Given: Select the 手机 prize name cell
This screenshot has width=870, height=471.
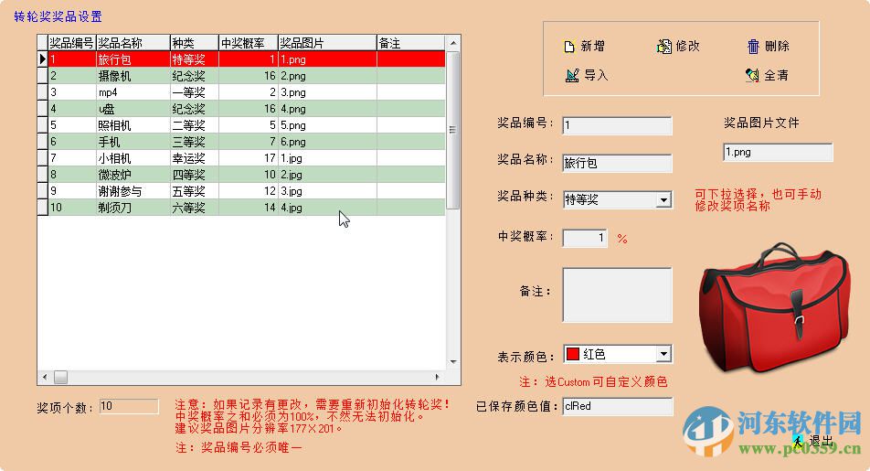Looking at the screenshot, I should point(133,142).
